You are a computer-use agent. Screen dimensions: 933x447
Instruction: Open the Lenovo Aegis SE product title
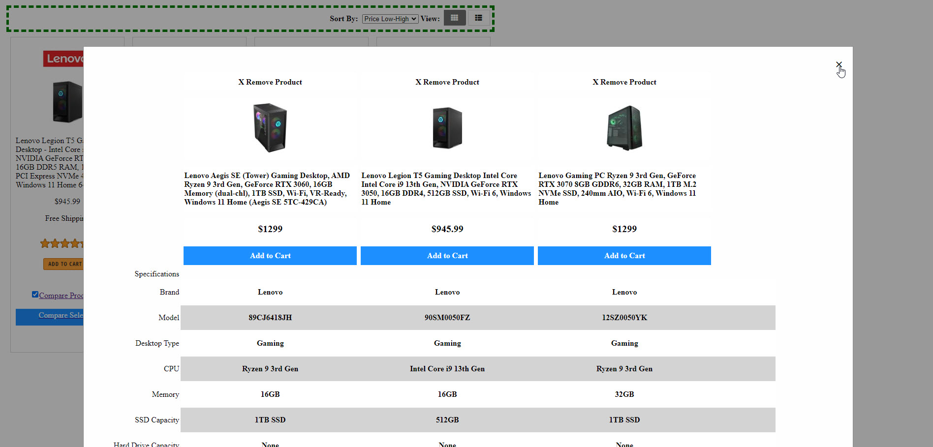pos(267,189)
